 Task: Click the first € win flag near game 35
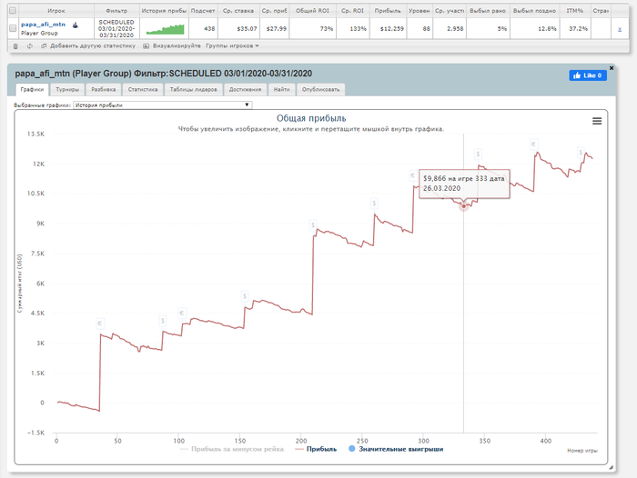[x=100, y=324]
